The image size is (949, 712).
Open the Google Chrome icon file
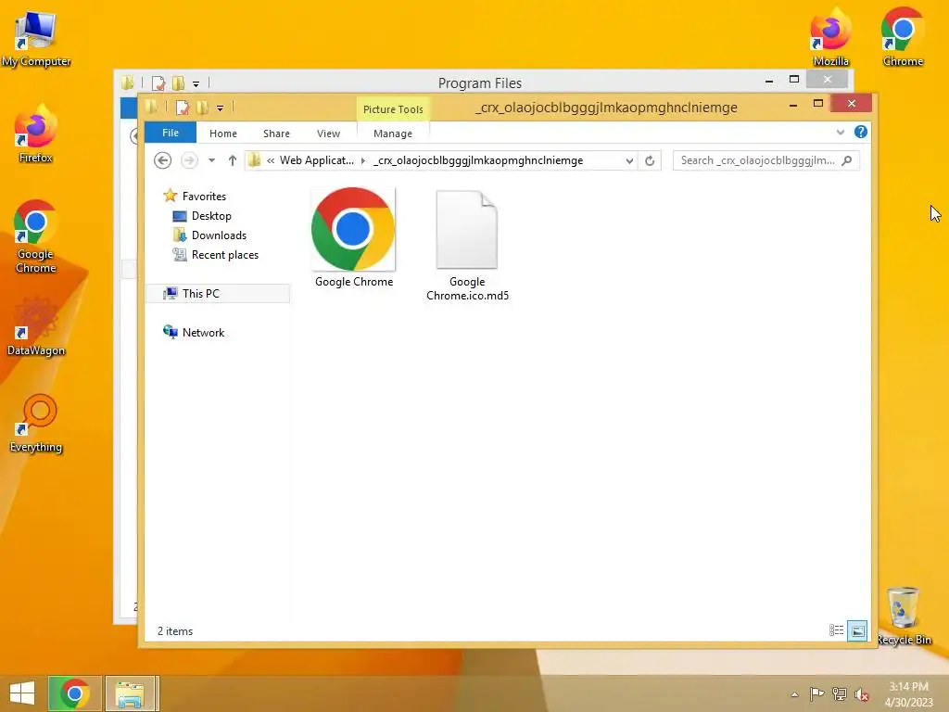click(x=353, y=237)
